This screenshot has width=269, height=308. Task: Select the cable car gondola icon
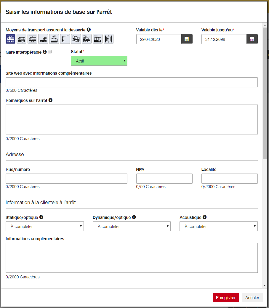point(54,39)
